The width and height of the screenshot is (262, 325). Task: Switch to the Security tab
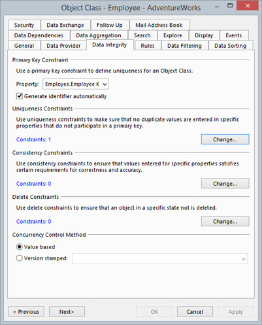pos(24,25)
